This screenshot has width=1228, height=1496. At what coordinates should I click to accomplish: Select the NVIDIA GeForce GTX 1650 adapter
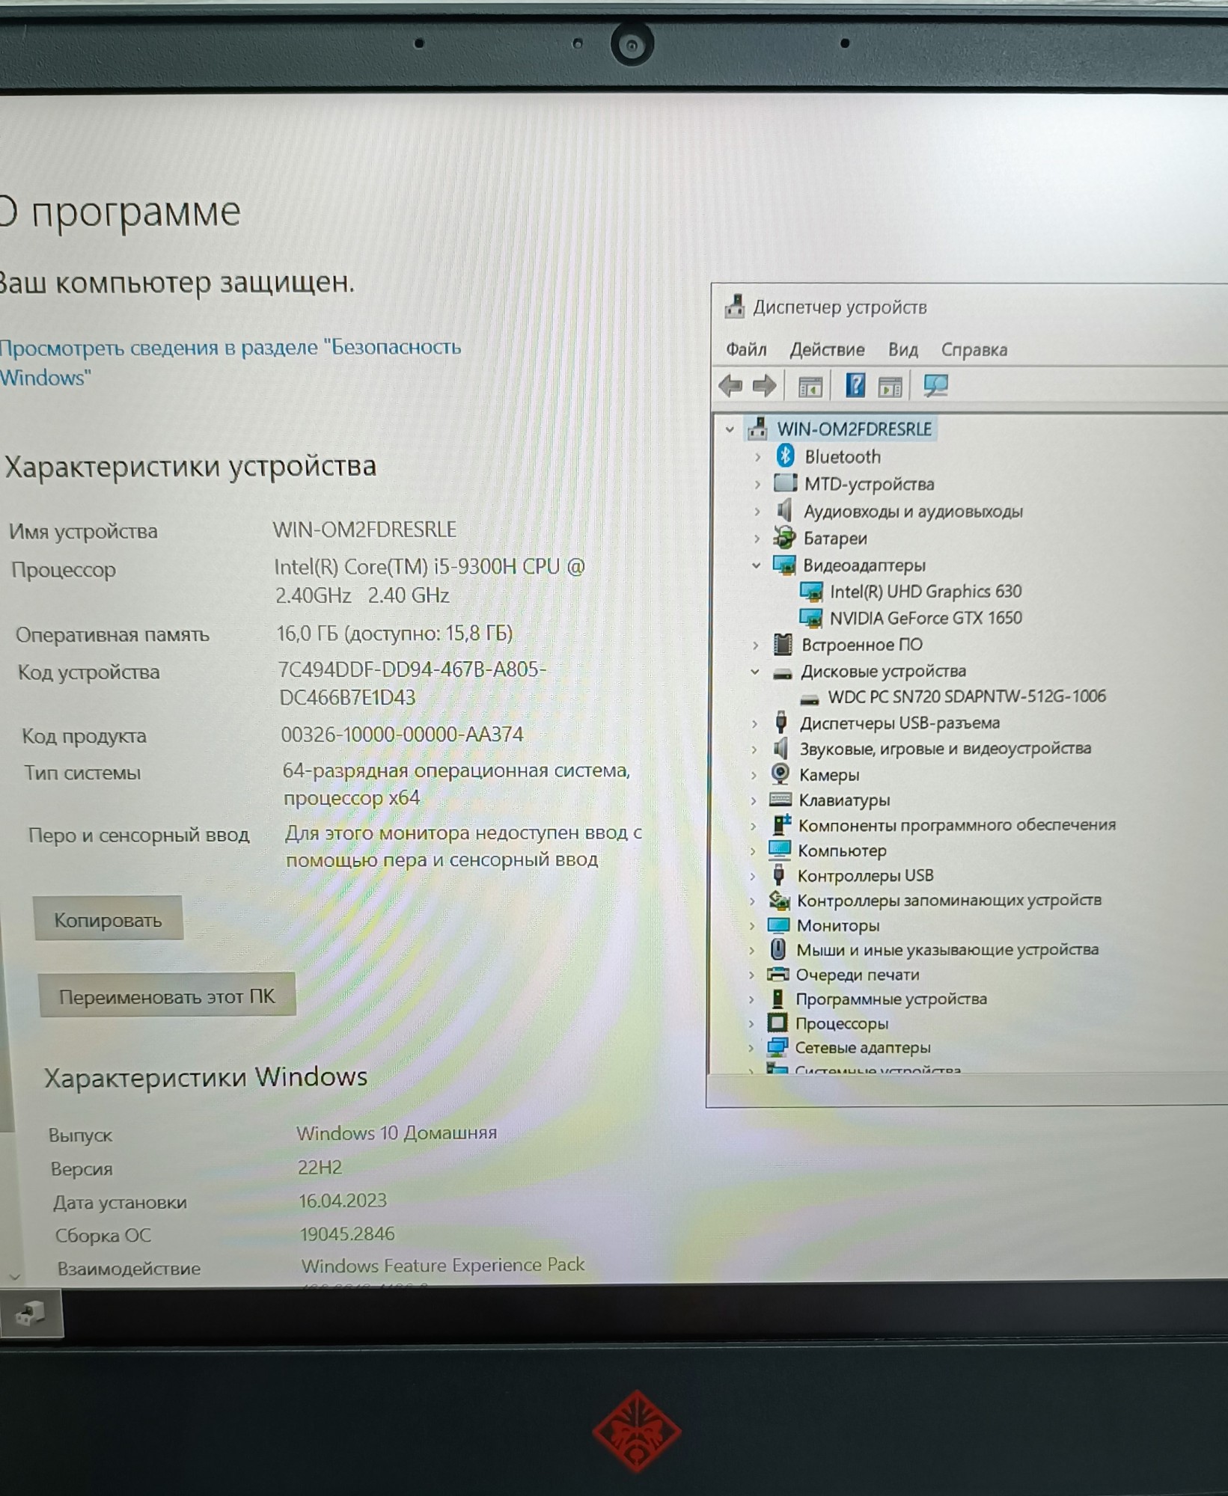925,618
